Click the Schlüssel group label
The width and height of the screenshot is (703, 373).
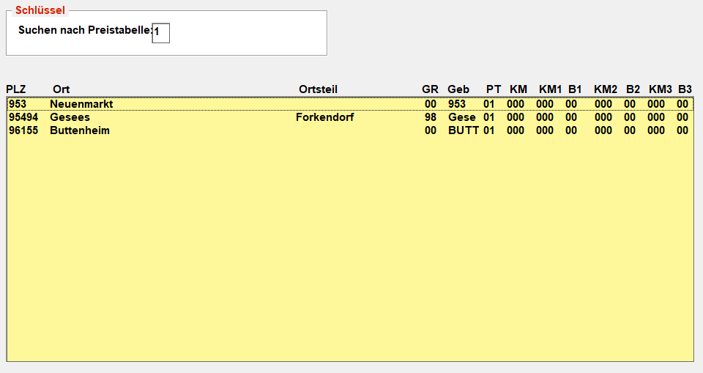pyautogui.click(x=40, y=10)
